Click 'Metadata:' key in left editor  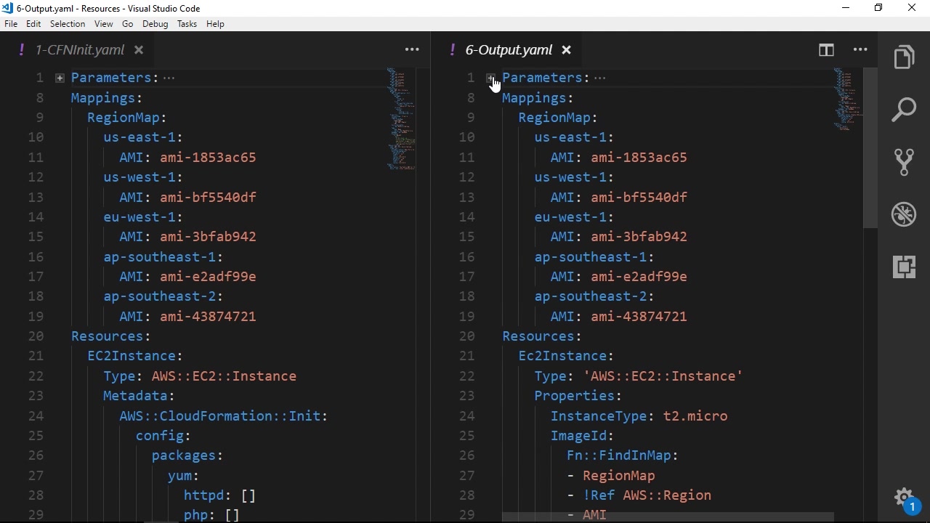(139, 396)
